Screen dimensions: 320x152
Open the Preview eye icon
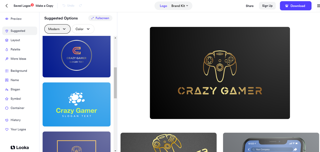tap(7, 19)
